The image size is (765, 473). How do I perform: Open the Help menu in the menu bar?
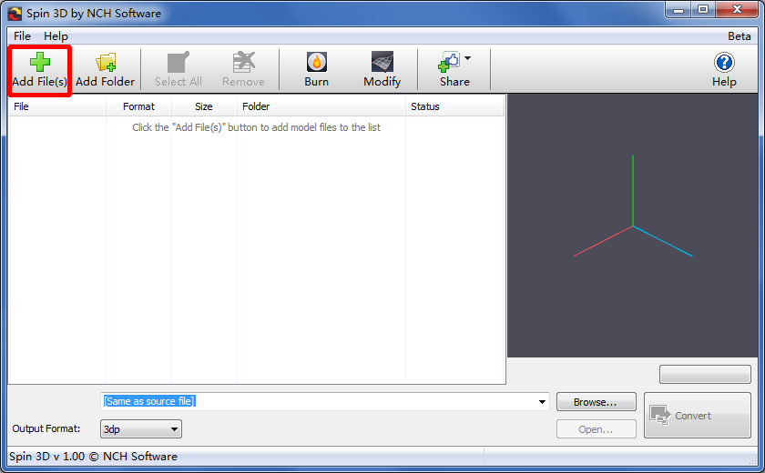click(56, 36)
